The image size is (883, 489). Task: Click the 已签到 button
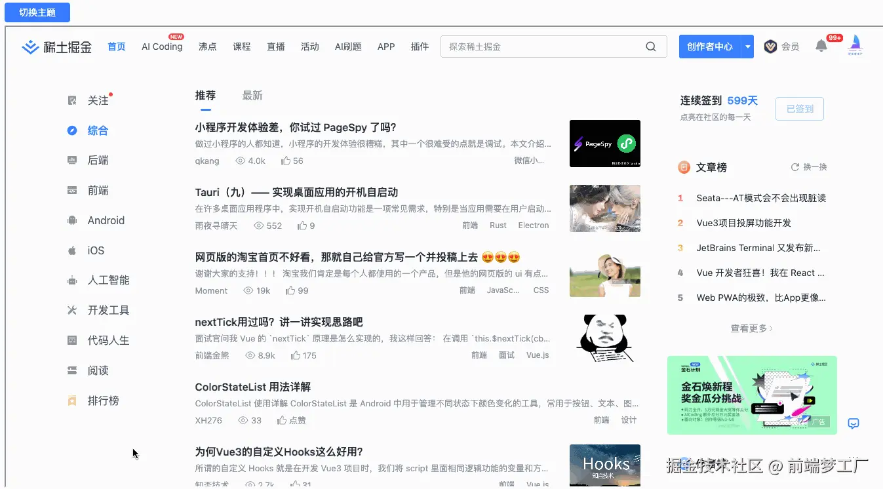tap(800, 109)
